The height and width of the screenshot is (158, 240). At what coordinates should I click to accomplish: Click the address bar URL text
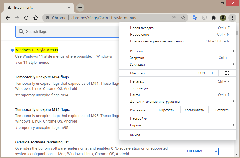point(104,18)
